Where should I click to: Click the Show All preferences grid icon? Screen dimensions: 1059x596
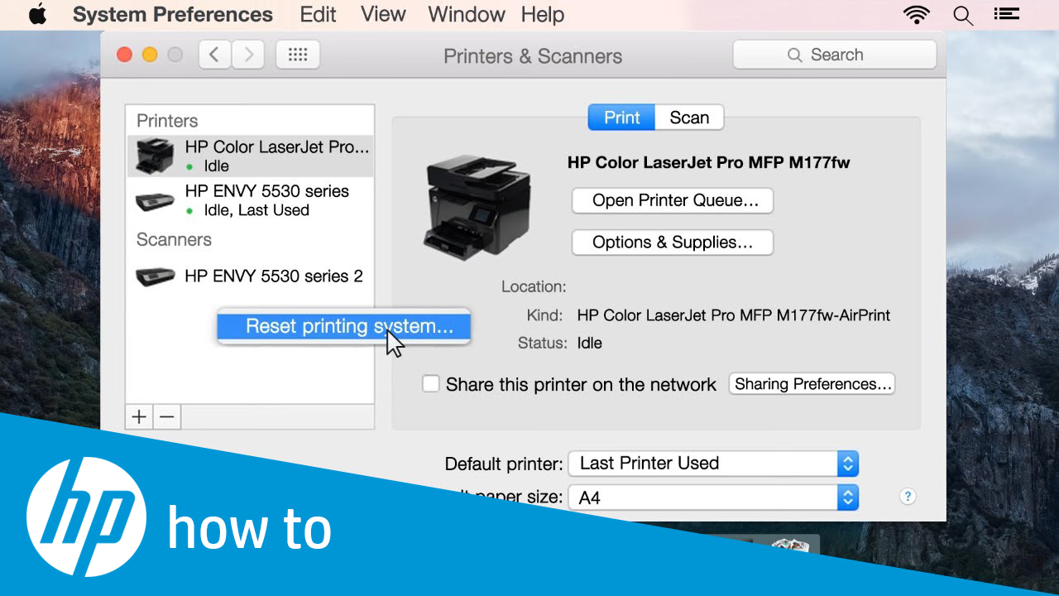coord(297,55)
